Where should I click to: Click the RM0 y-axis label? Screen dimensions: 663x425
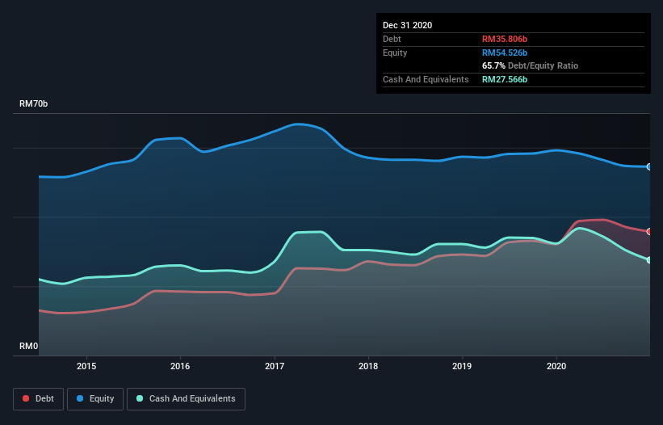click(29, 346)
